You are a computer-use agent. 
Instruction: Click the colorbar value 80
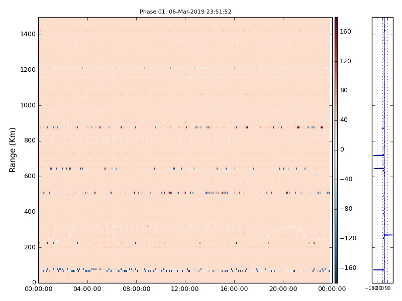pos(344,90)
